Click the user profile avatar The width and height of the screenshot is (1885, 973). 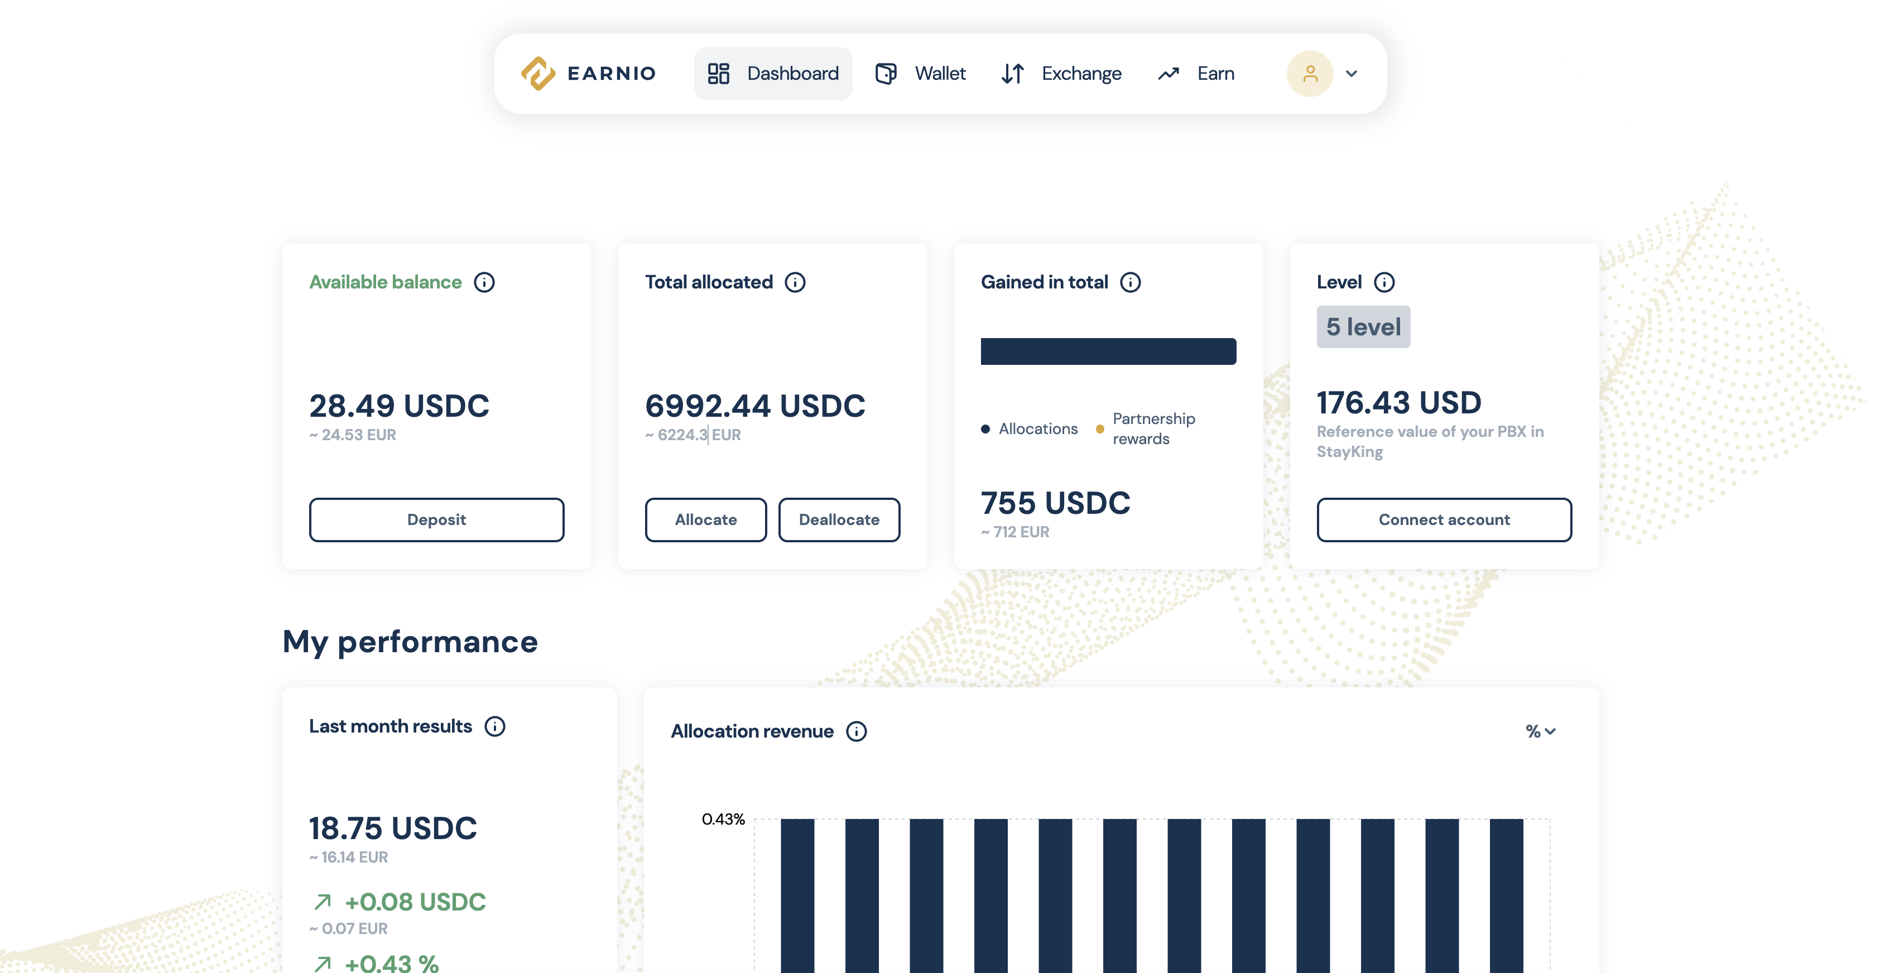1310,73
